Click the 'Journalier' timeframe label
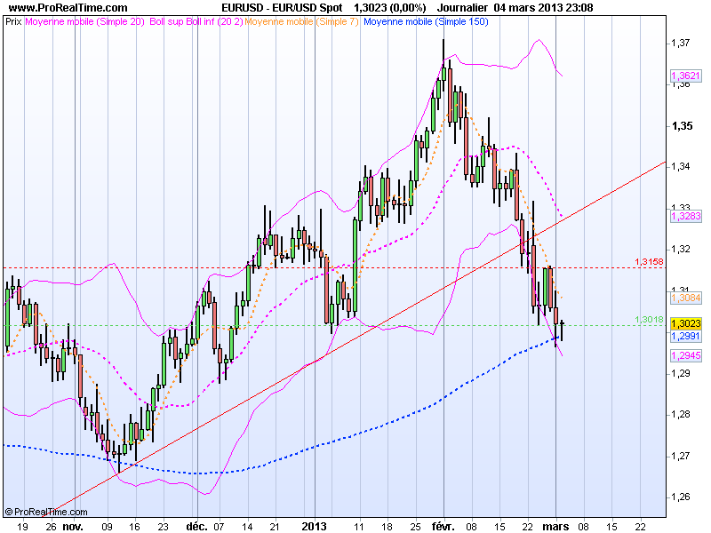The image size is (711, 533). point(462,8)
